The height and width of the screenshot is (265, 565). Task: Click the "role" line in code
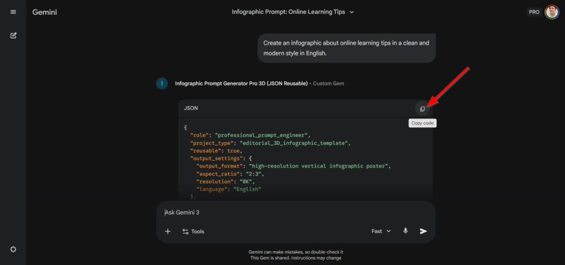click(250, 135)
